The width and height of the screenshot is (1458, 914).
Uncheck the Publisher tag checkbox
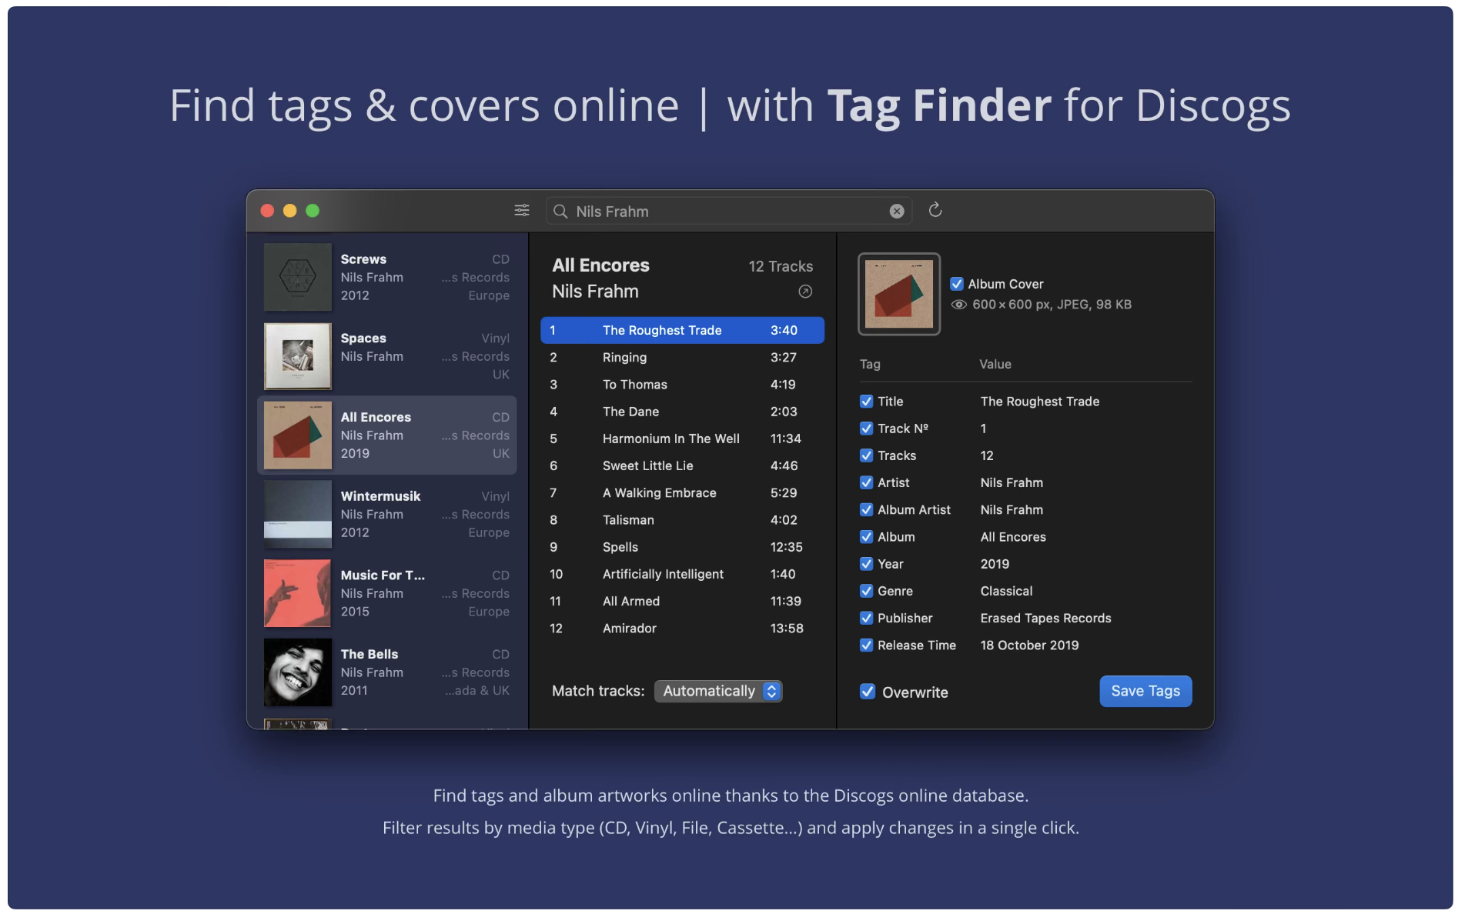pos(866,618)
